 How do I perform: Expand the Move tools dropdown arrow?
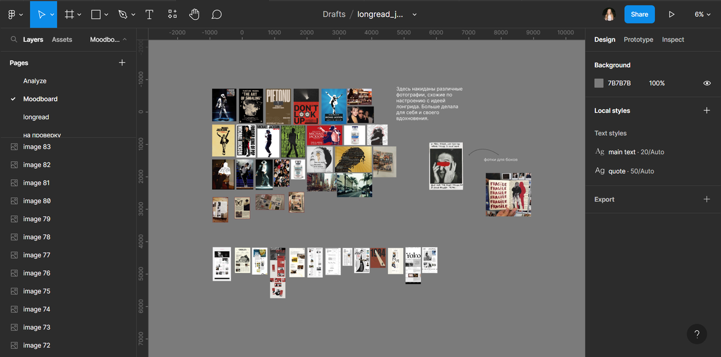coord(53,14)
